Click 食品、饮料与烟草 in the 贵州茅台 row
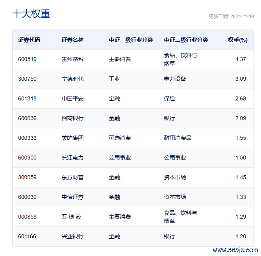261x256 pixels. (x=180, y=59)
